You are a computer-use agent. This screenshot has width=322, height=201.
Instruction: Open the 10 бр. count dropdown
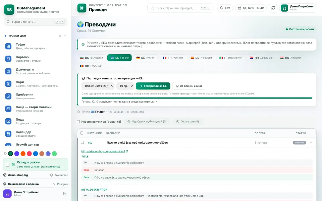tap(125, 86)
